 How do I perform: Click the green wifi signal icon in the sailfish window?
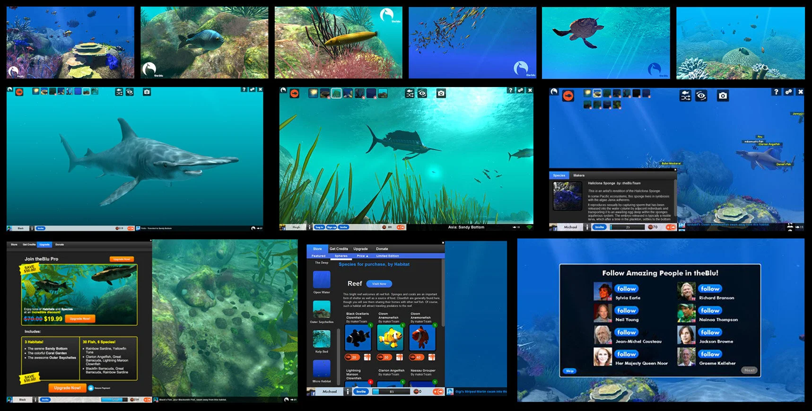[x=529, y=227]
